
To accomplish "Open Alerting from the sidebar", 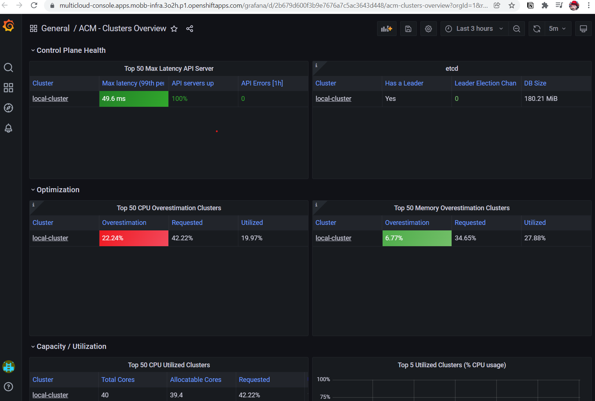I will point(8,128).
